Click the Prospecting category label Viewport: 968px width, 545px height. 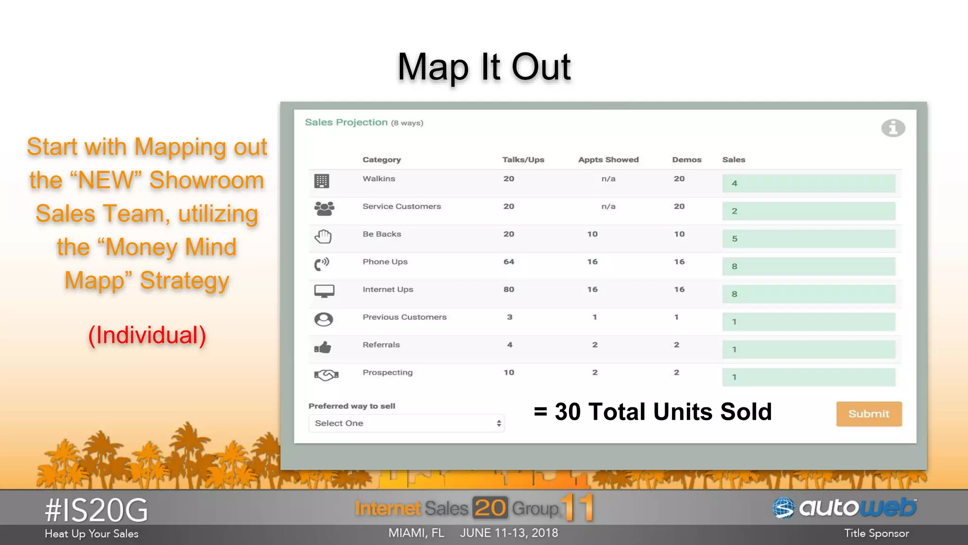pos(388,372)
